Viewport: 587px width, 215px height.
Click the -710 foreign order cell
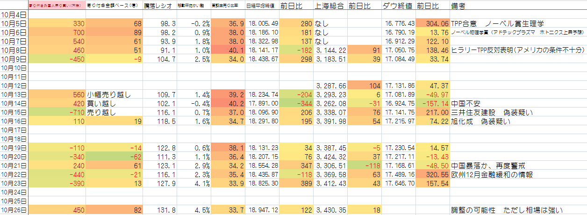point(57,112)
